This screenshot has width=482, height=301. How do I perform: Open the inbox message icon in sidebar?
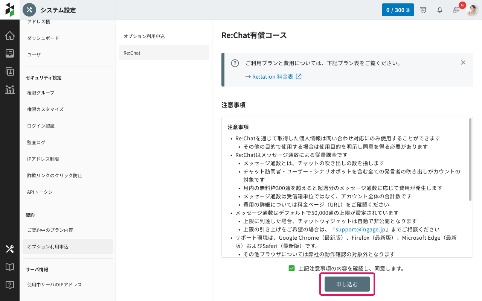(x=10, y=53)
